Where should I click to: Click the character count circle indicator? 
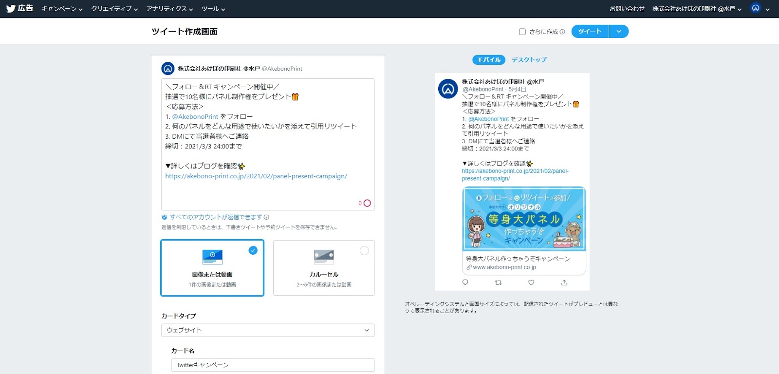[367, 203]
